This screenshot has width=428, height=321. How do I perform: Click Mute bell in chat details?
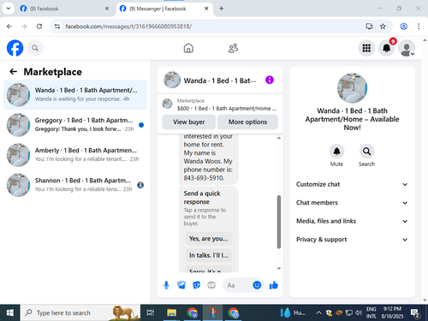coord(336,152)
